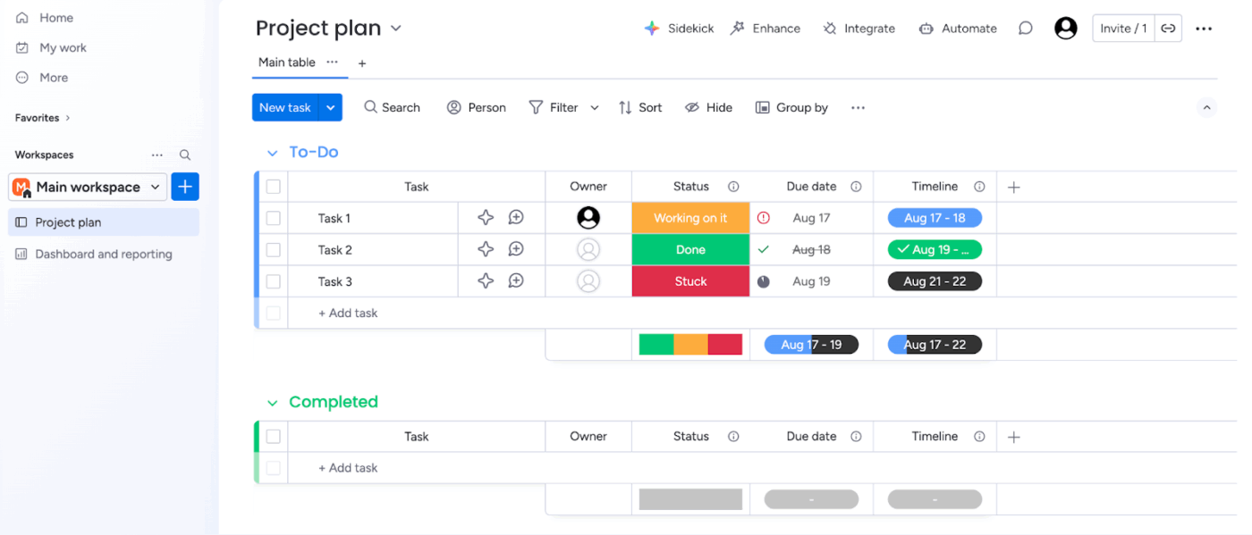The width and height of the screenshot is (1252, 535).
Task: Click Task 1 owner avatar
Action: [x=588, y=217]
